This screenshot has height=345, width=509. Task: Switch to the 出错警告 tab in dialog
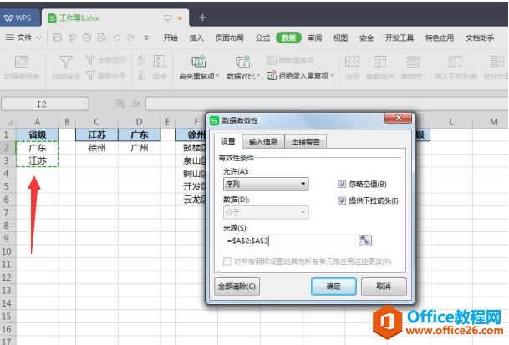coord(305,142)
